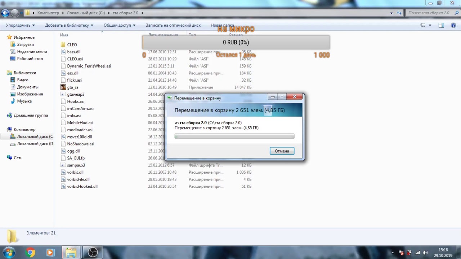Refresh the folder with the refresh icon
Viewport: 461px width, 259px height.
399,13
